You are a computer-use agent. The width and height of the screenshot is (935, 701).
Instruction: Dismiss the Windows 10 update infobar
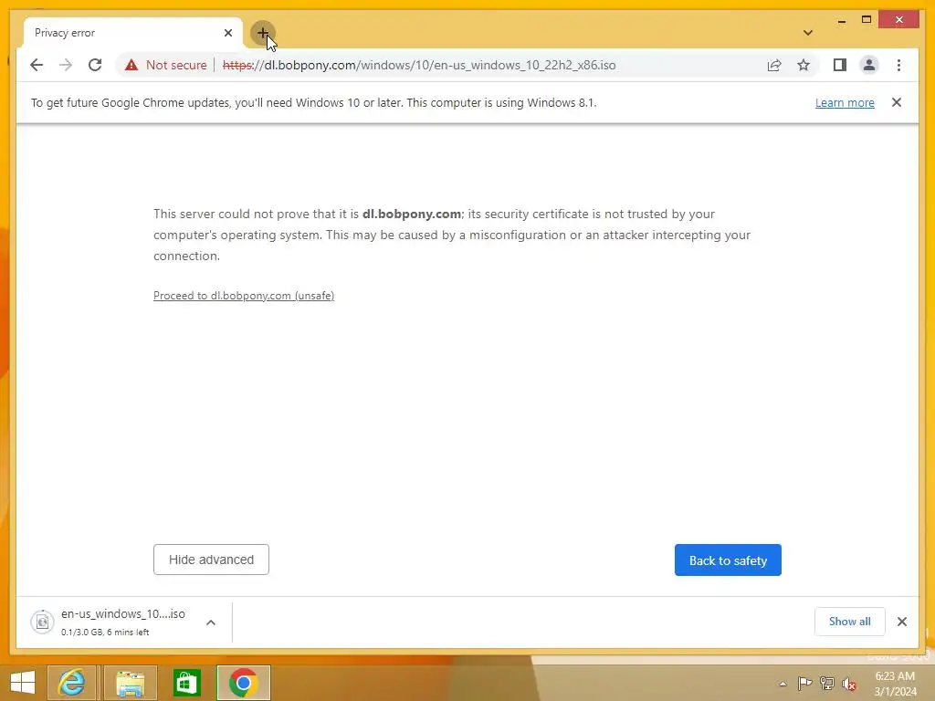coord(897,102)
